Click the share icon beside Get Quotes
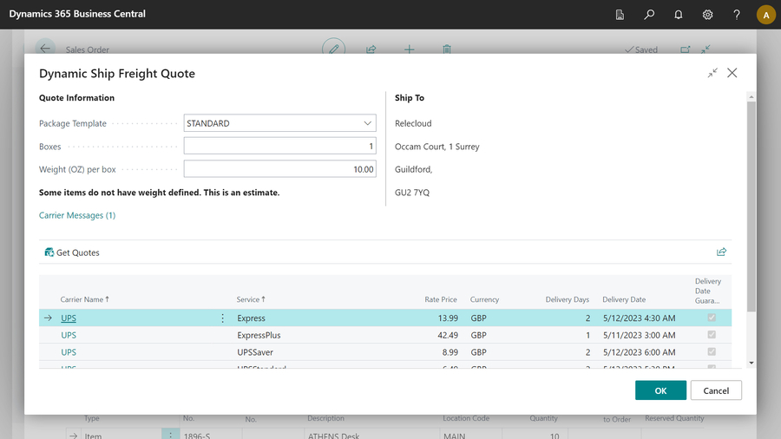The width and height of the screenshot is (781, 439). coord(721,252)
